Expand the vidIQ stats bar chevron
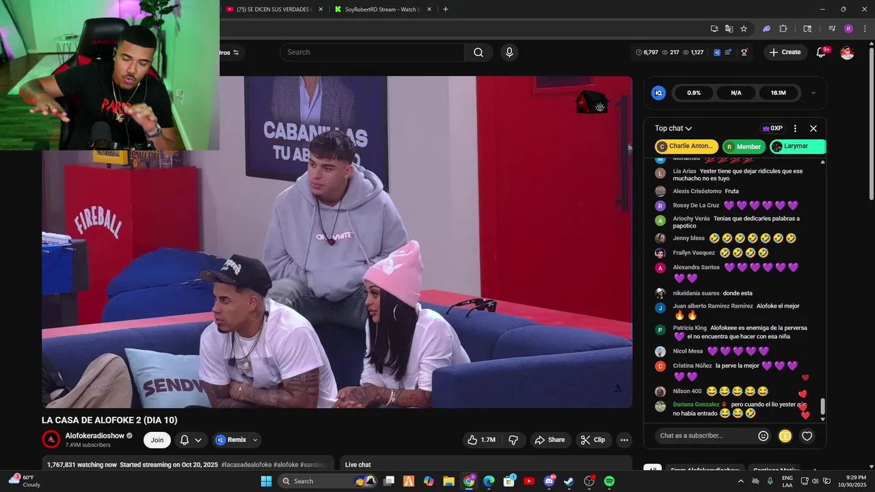This screenshot has width=875, height=492. click(813, 93)
